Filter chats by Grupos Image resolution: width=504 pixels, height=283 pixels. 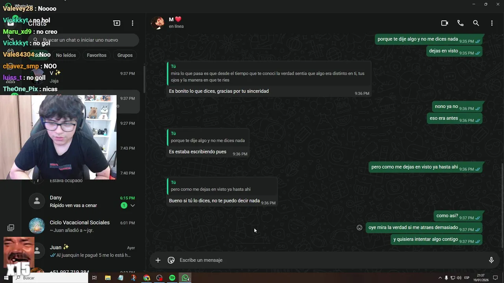coord(125,55)
